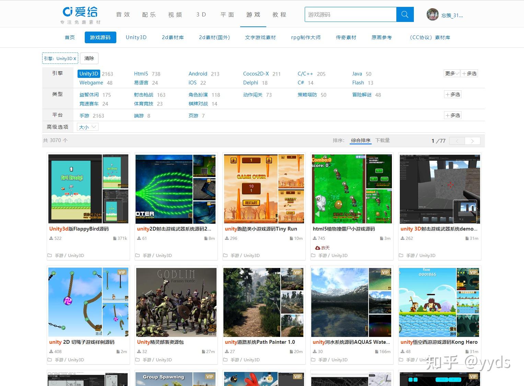Viewport: 524px width, 386px height.
Task: Enable 多选 for the 平台 row
Action: tap(453, 115)
